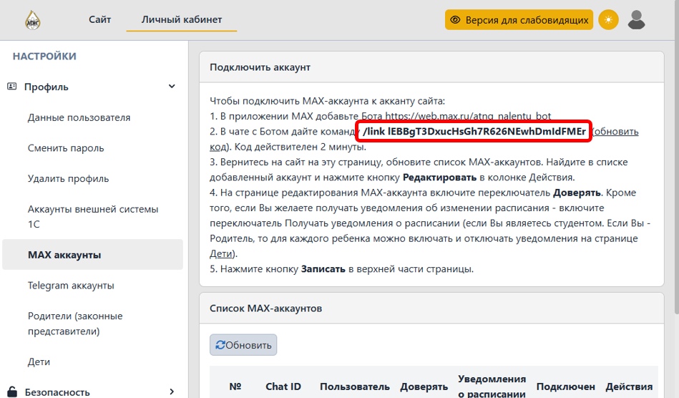Click the НАСТРОЙКИ sidebar heading

[44, 56]
